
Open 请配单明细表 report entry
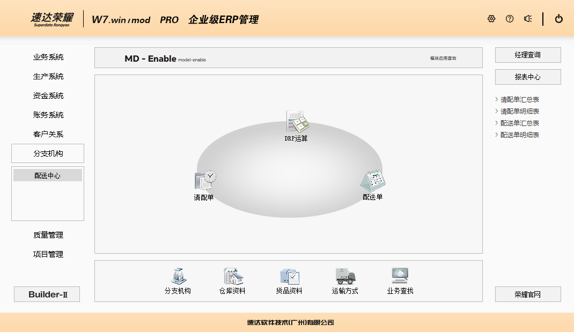(x=519, y=112)
